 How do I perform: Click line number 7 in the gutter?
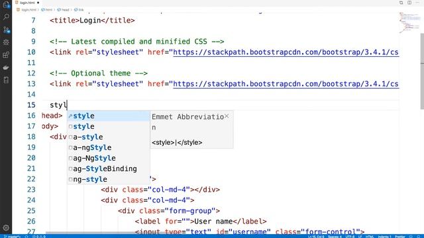33,20
